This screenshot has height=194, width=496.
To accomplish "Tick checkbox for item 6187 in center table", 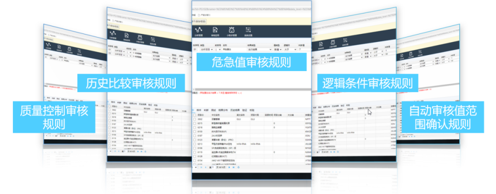I will (195, 136).
